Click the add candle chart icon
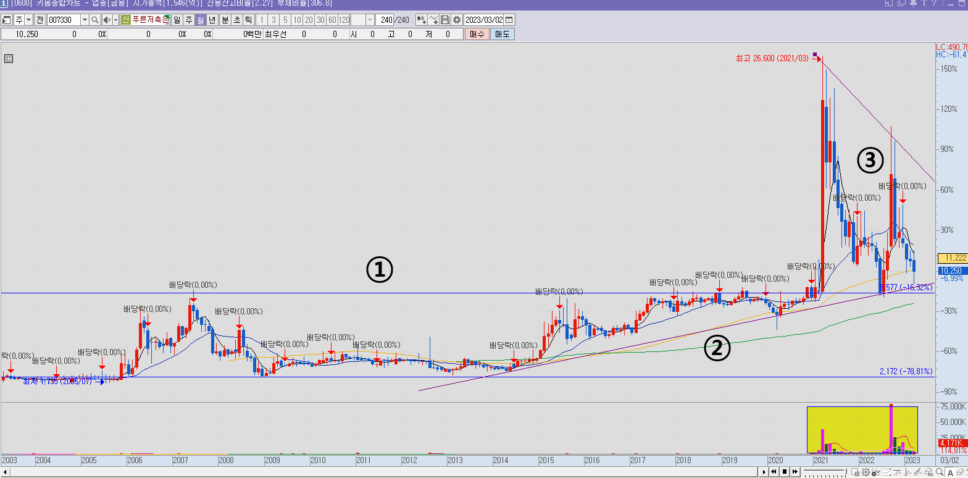The height and width of the screenshot is (478, 968). pyautogui.click(x=421, y=20)
